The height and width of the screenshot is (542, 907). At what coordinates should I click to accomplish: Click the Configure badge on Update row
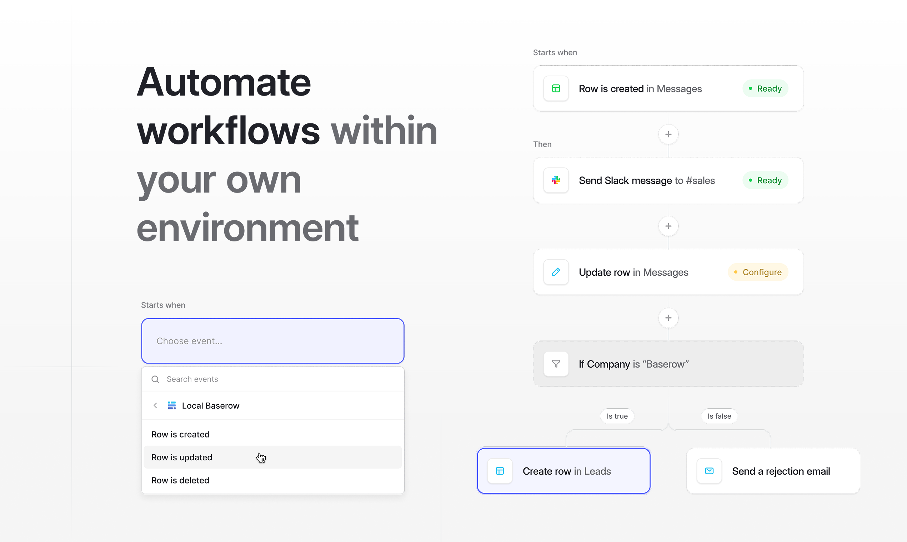click(x=758, y=272)
